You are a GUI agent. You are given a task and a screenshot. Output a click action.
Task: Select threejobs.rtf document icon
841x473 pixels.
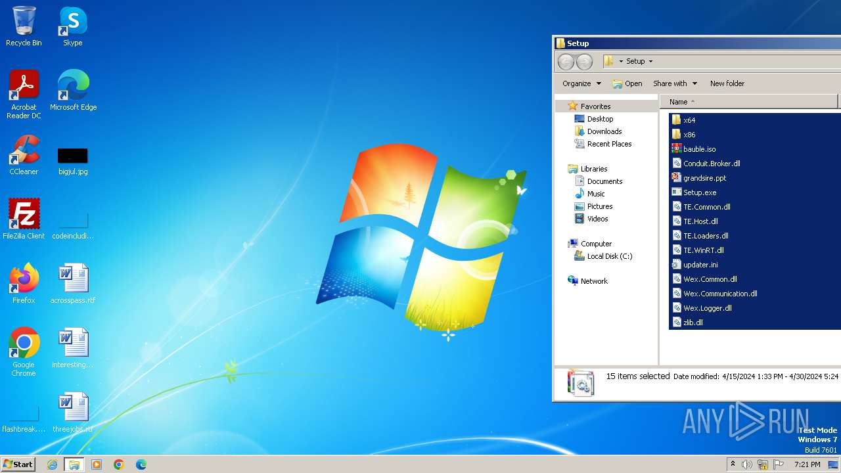pos(73,412)
